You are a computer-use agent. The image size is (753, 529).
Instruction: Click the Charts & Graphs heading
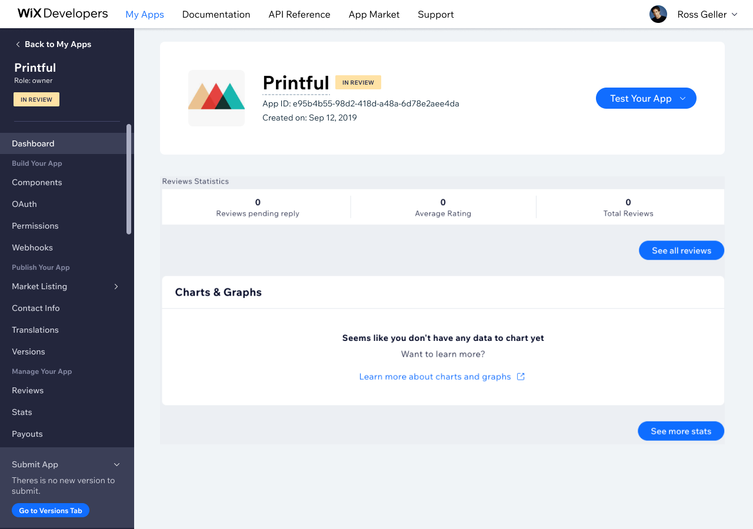click(218, 293)
